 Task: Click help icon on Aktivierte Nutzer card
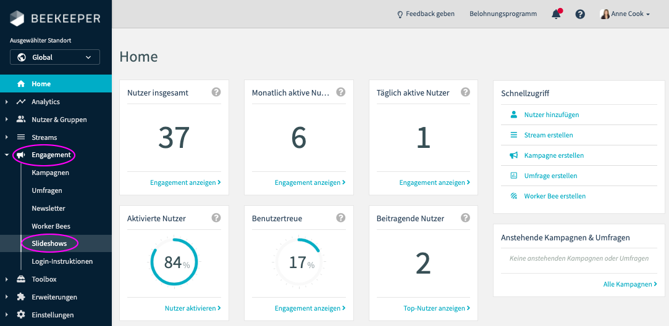click(x=216, y=218)
